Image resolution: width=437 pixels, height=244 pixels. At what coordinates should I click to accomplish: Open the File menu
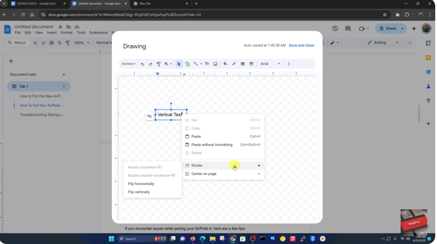(17, 32)
